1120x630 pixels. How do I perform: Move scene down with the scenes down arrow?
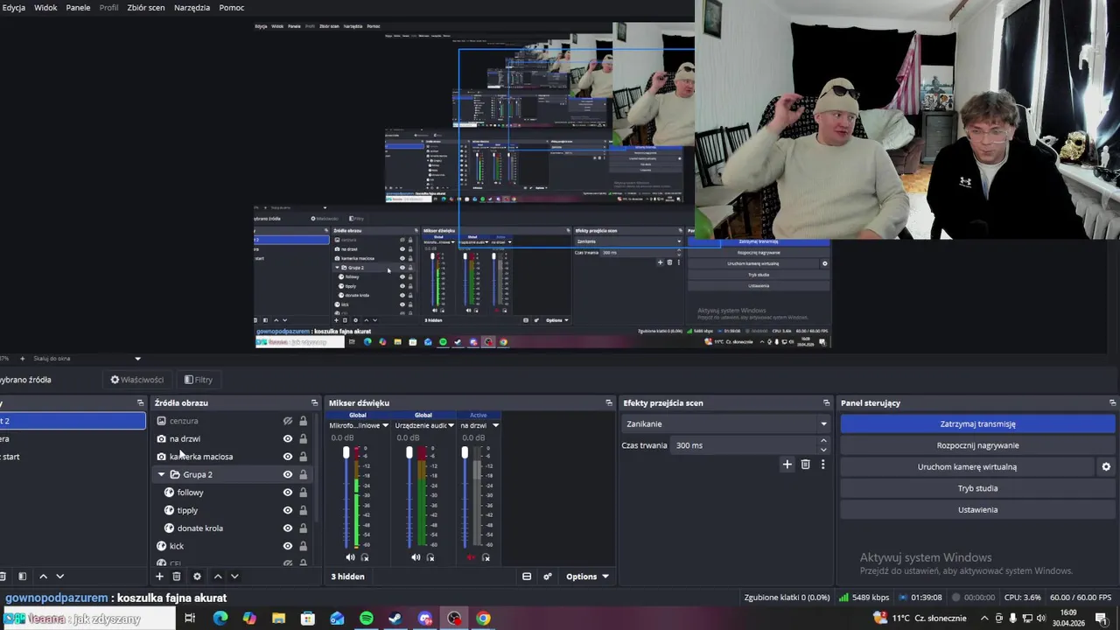59,577
